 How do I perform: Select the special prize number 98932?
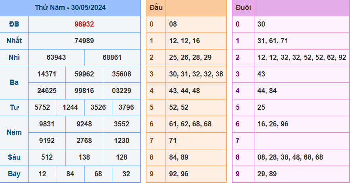pos(84,24)
